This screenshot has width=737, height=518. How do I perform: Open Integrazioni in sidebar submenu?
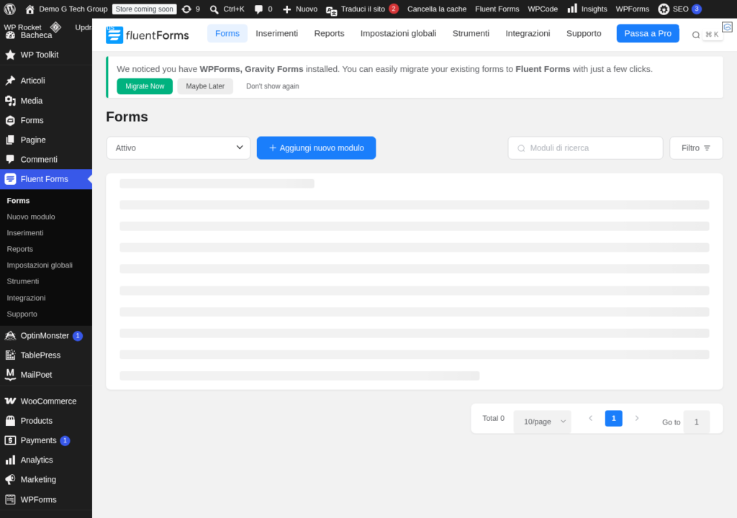pyautogui.click(x=26, y=298)
